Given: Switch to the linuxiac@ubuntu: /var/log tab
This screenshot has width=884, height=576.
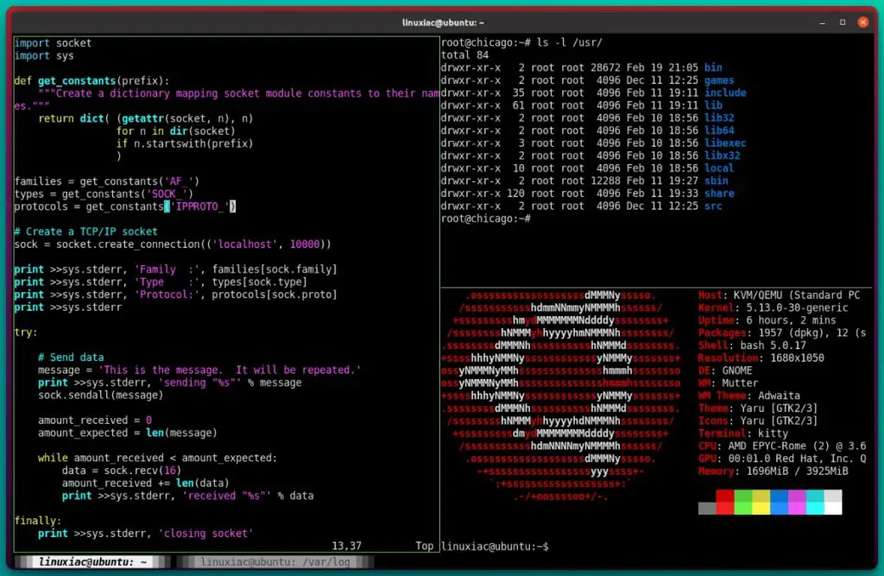Looking at the screenshot, I should pyautogui.click(x=275, y=562).
